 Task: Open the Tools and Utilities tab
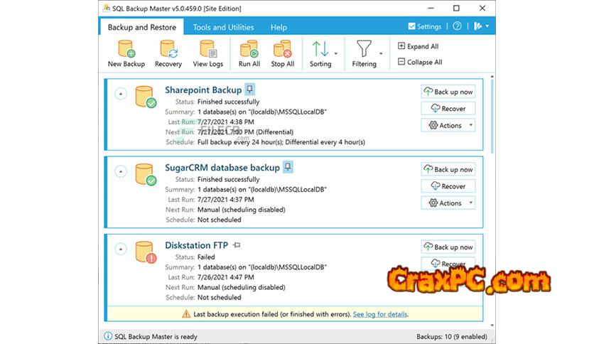coord(224,27)
